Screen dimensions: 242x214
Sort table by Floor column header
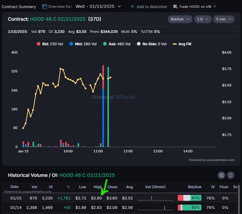pyautogui.click(x=224, y=187)
